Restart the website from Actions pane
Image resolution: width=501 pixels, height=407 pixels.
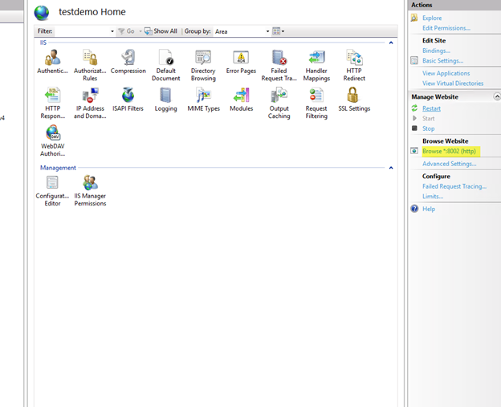point(431,108)
